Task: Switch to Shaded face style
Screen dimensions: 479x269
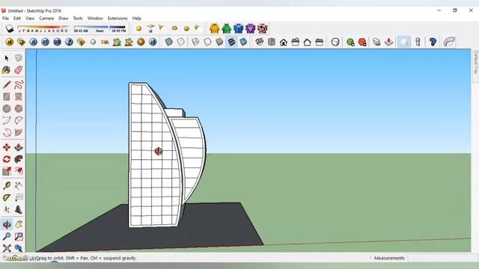Action: click(x=219, y=42)
